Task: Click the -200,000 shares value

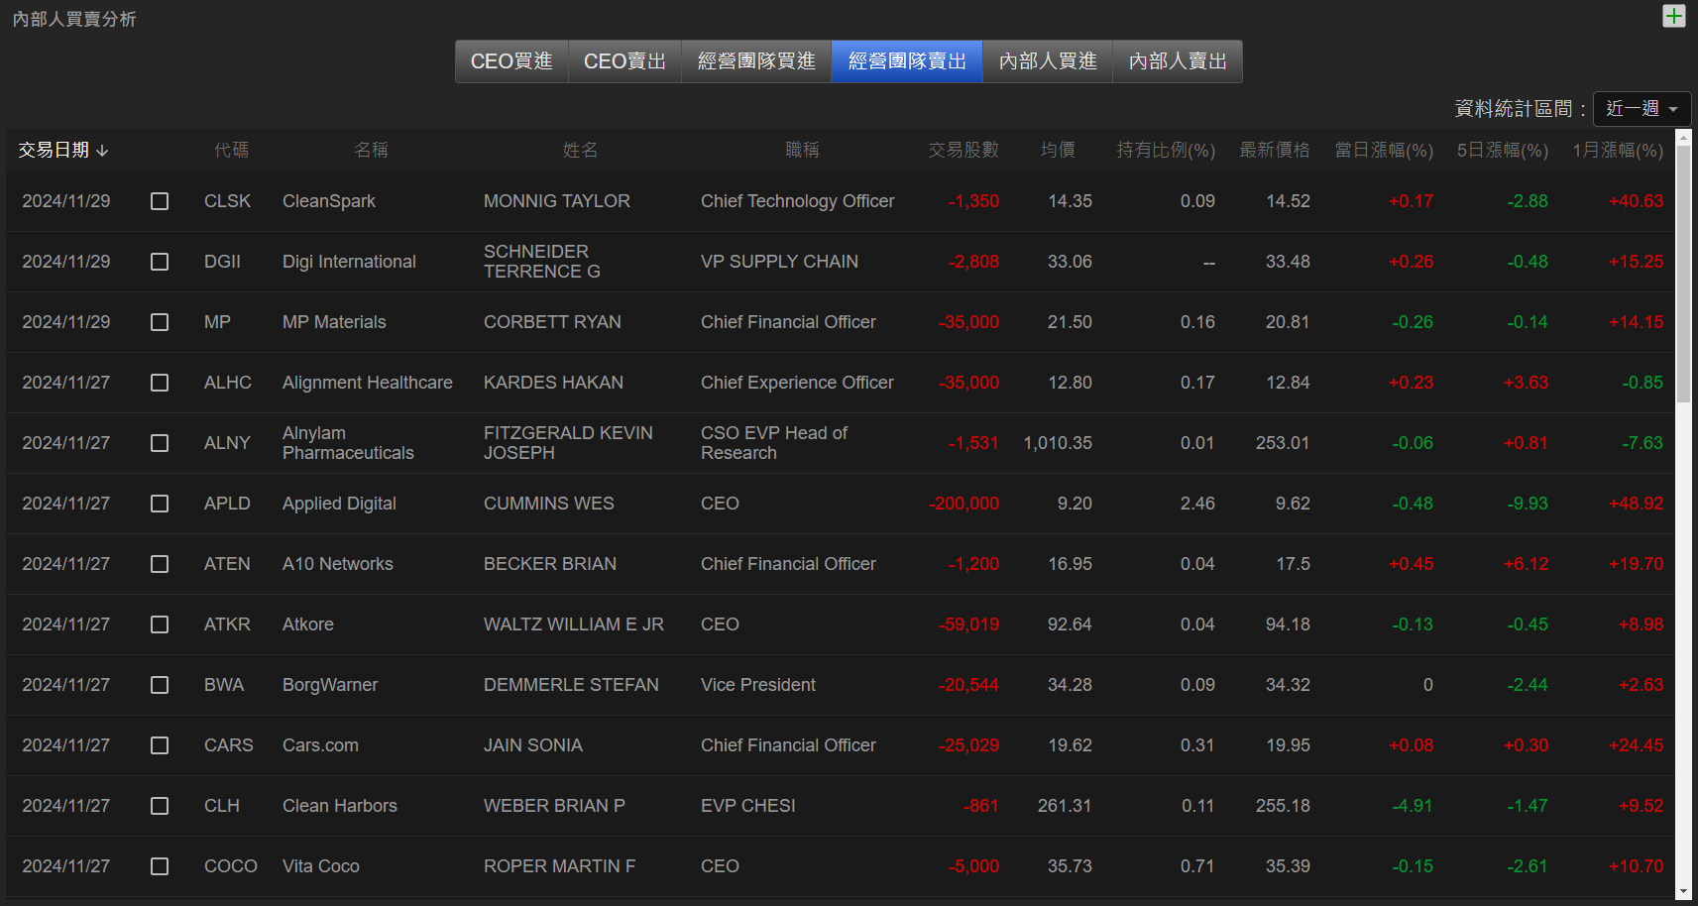Action: [963, 504]
